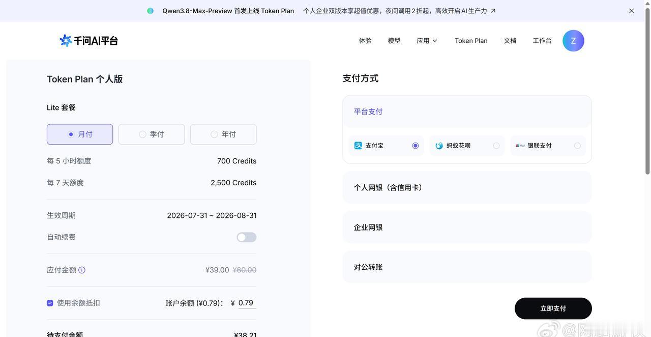Screen dimensions: 651x337
Task: Open 工作台 in the navigation
Action: (542, 41)
